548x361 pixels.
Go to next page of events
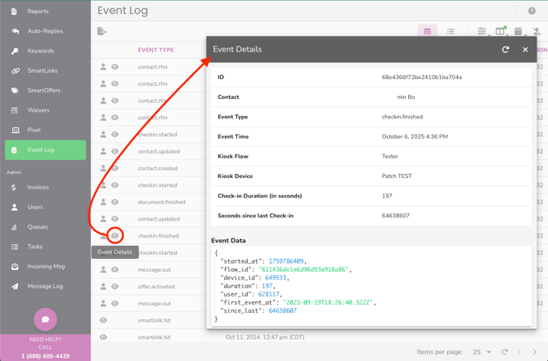[535, 352]
